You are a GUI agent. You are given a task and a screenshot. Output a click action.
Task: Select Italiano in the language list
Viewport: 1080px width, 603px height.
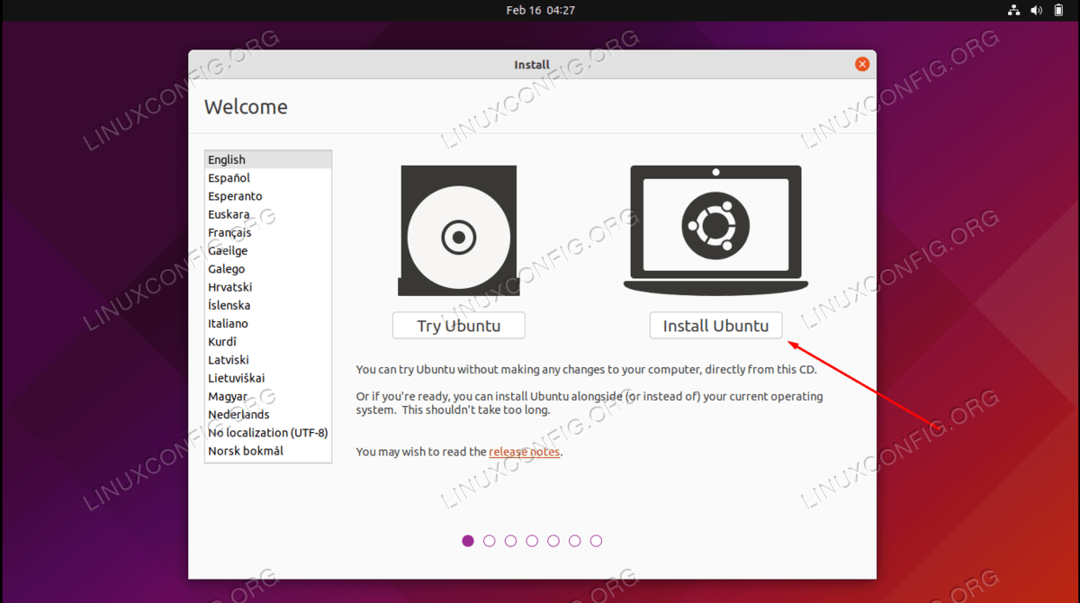tap(268, 323)
